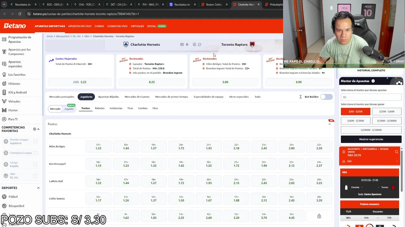Click the Mentor de Apuestas info icon
Image resolution: width=405 pixels, height=227 pixels.
pyautogui.click(x=373, y=81)
